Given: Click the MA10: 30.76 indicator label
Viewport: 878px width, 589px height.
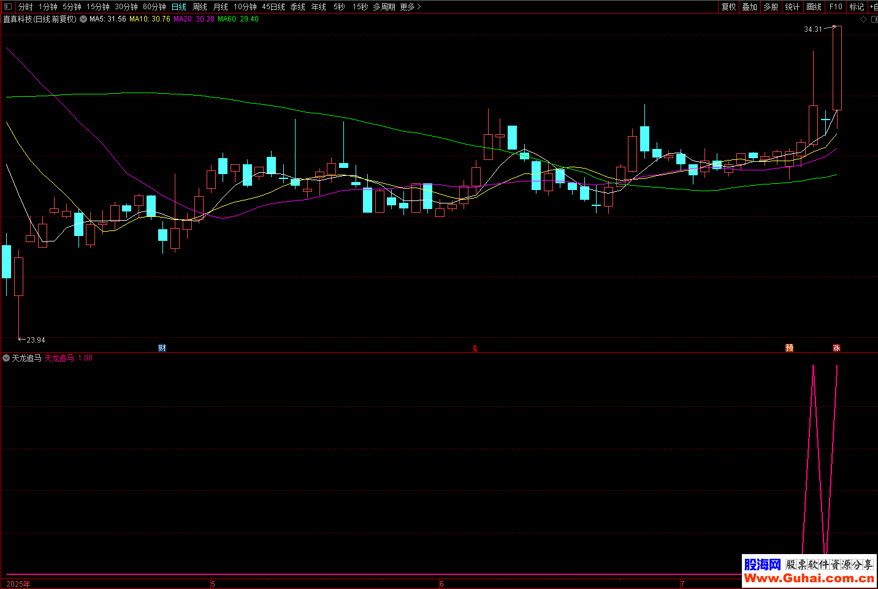Looking at the screenshot, I should 150,19.
